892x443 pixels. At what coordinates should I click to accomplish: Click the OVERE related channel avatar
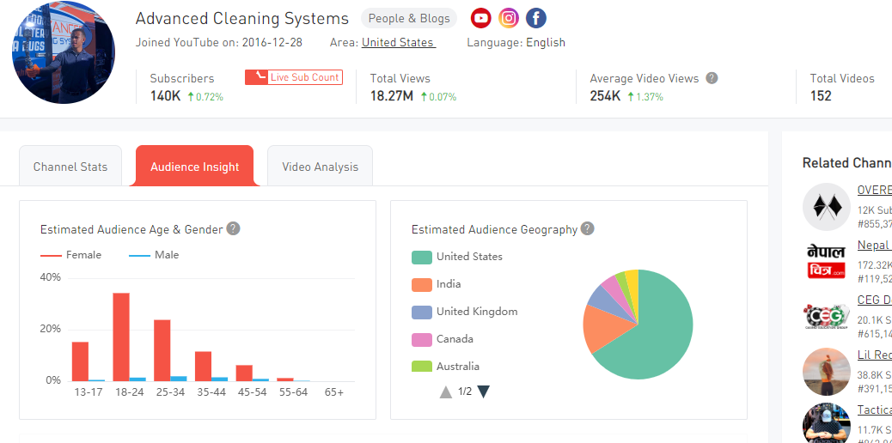(826, 207)
